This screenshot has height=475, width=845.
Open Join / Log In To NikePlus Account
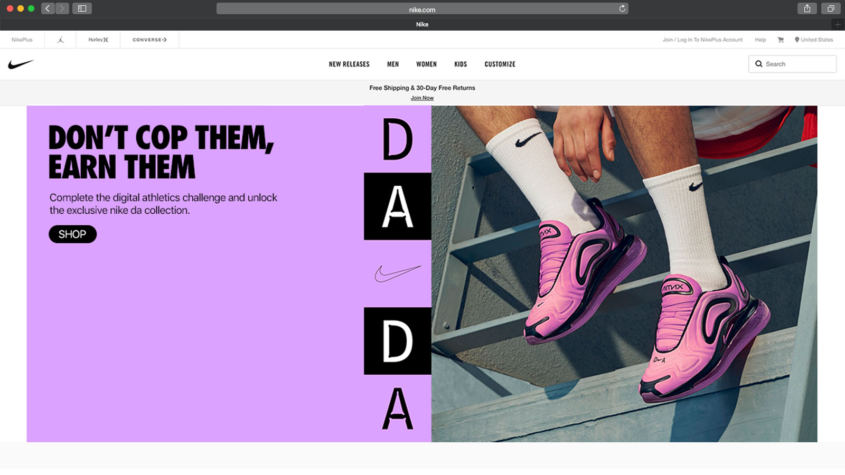[702, 40]
